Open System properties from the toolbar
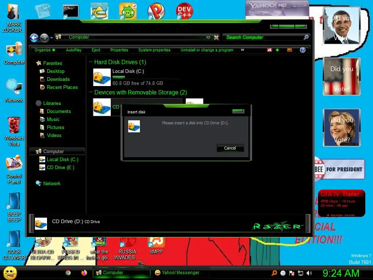Screen dimensions: 373x280 [154, 50]
